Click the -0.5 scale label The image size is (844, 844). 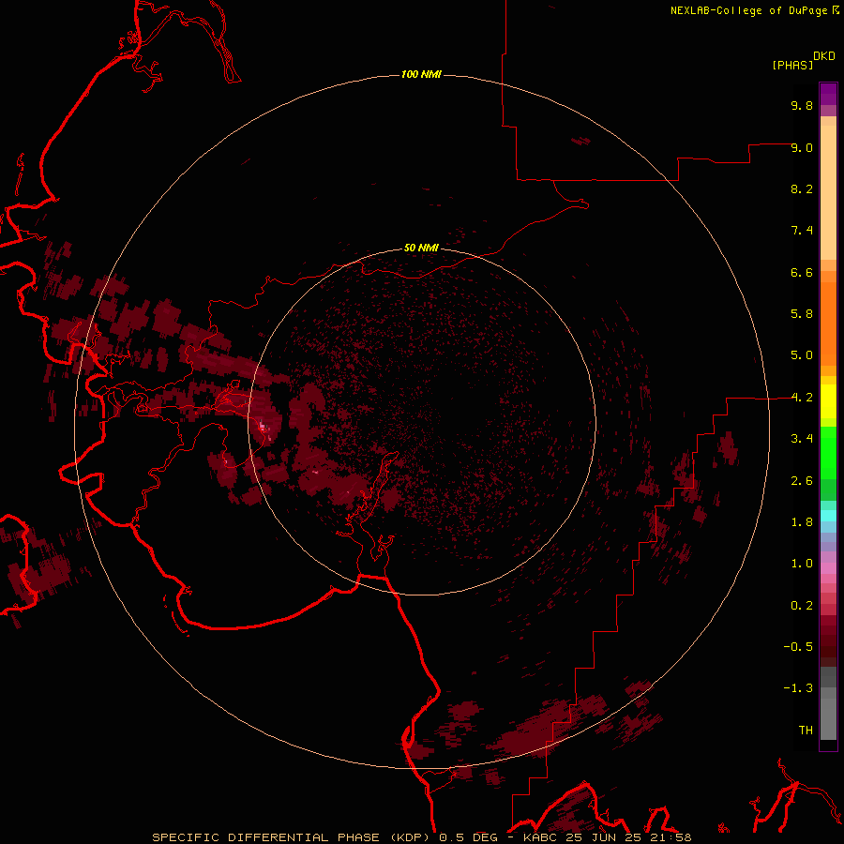(x=798, y=647)
